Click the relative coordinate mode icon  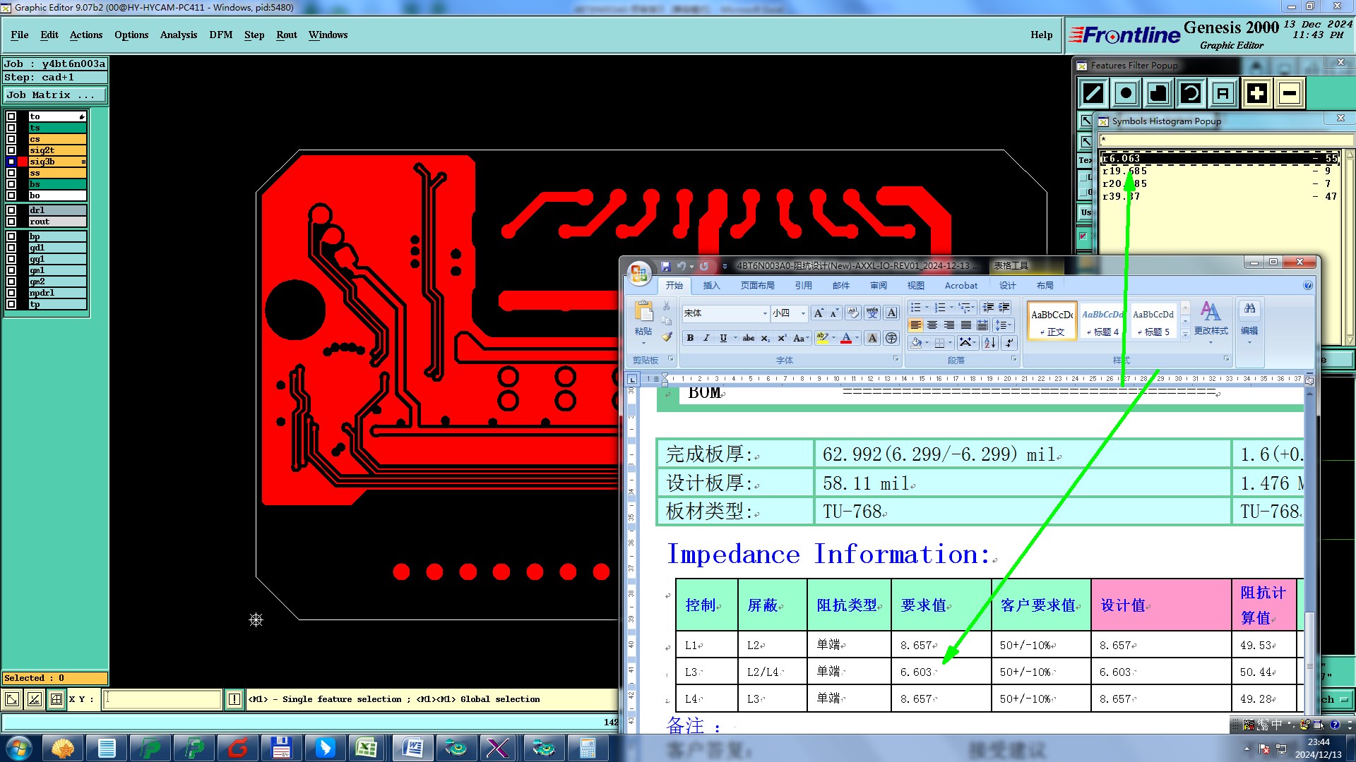34,699
